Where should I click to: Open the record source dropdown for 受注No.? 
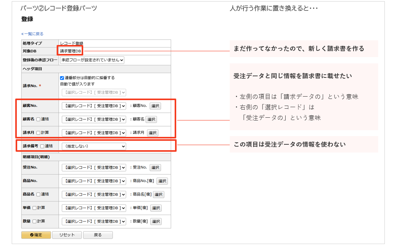[94, 167]
